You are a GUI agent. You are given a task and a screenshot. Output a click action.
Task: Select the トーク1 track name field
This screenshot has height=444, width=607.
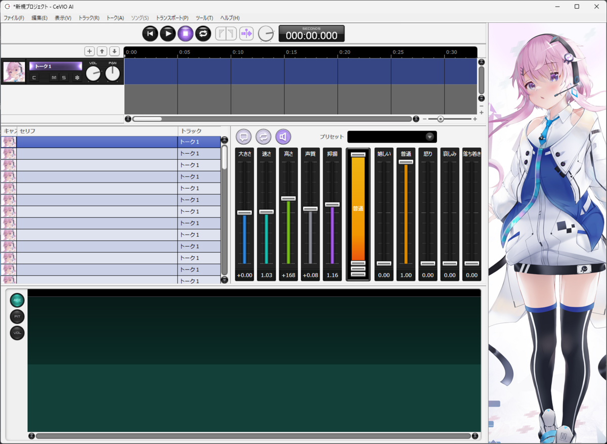pos(56,66)
